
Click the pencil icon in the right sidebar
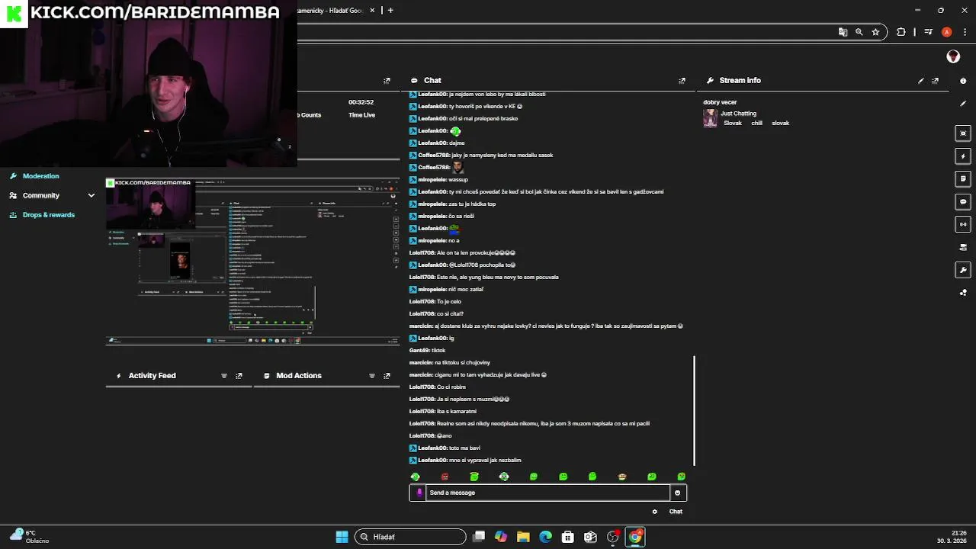click(963, 104)
